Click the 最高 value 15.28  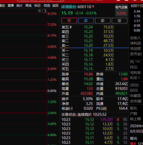[88, 79]
